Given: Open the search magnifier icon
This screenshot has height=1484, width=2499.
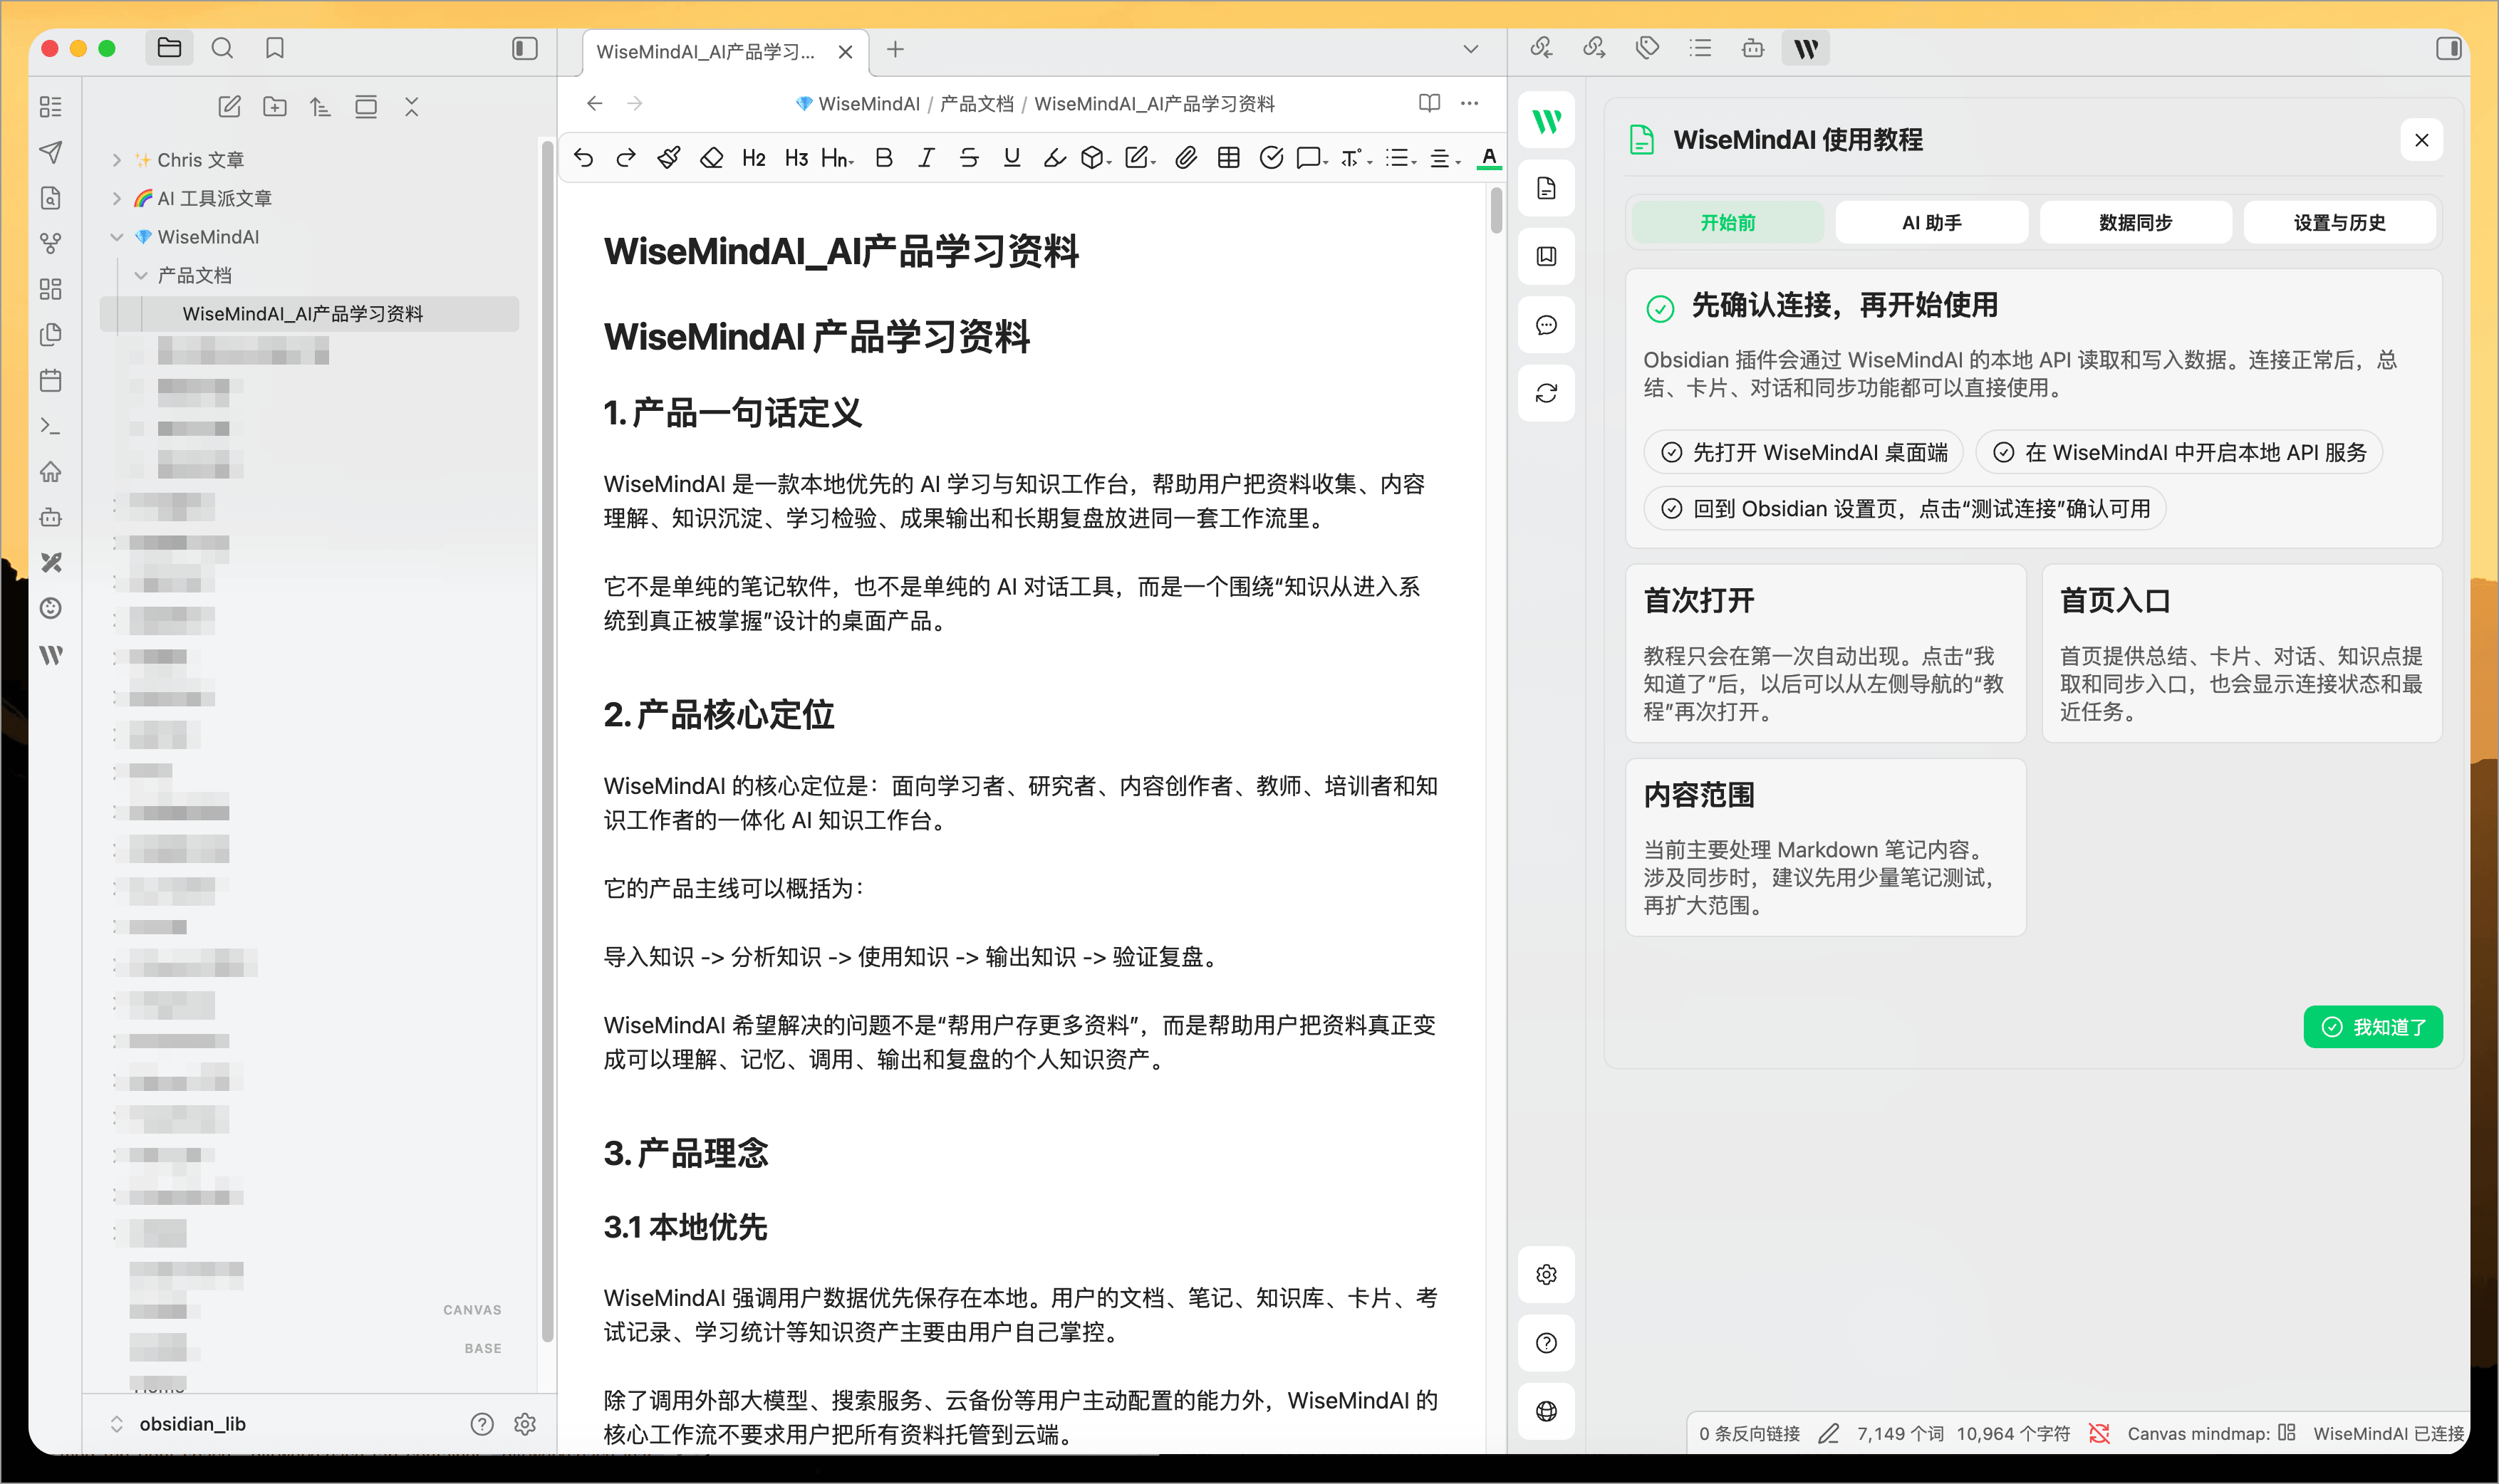Looking at the screenshot, I should click(x=222, y=48).
